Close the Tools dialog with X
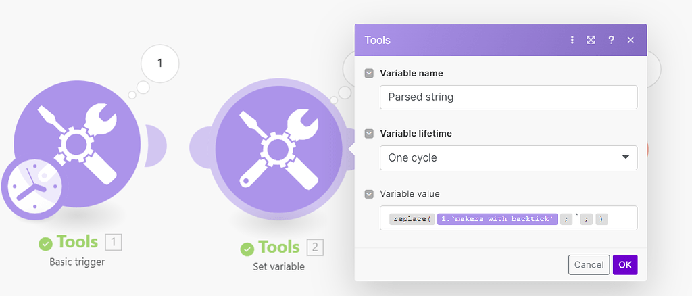 click(x=631, y=40)
